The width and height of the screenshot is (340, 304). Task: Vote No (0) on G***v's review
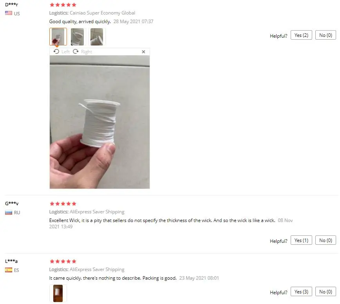(326, 240)
